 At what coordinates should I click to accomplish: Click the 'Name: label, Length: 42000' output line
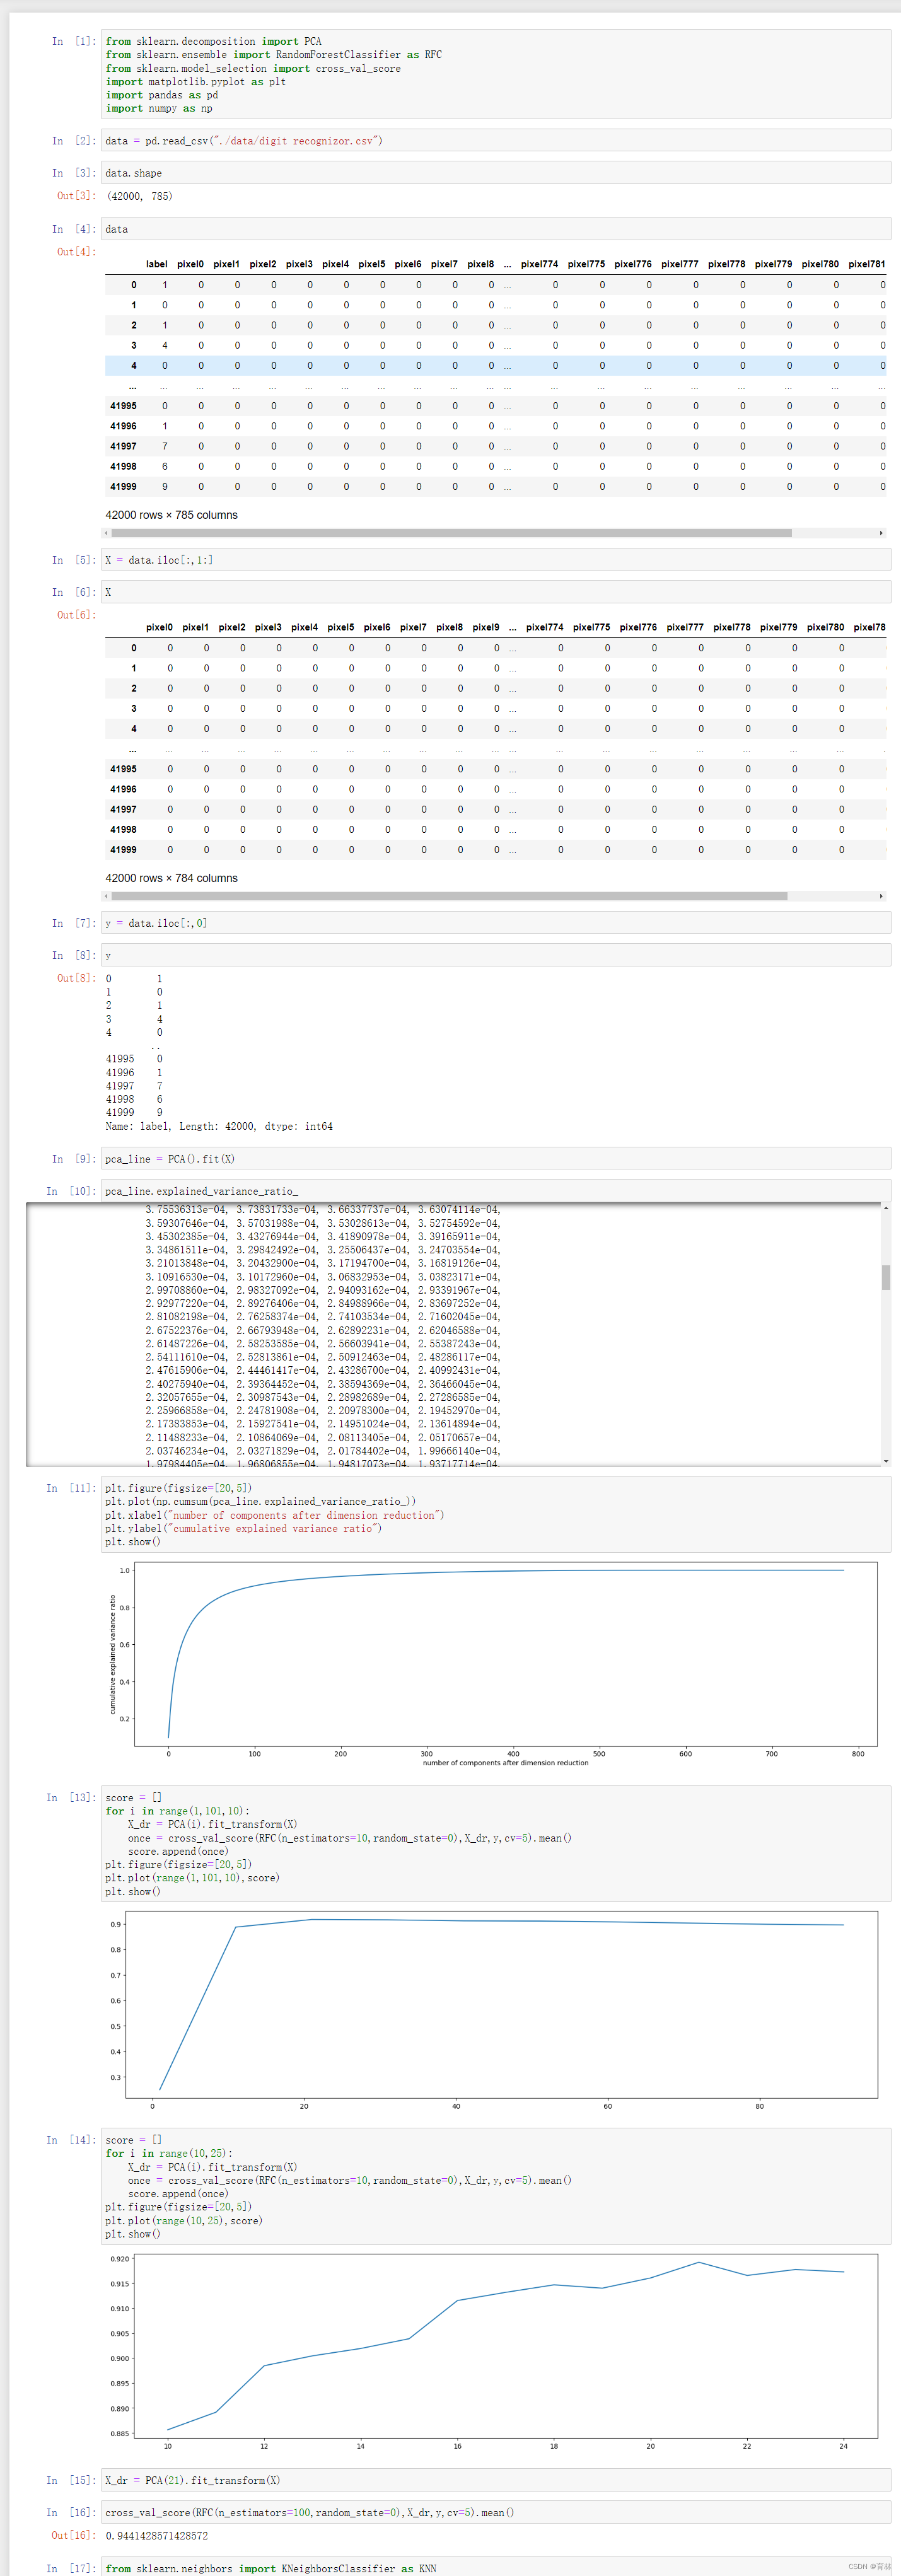pos(219,1126)
